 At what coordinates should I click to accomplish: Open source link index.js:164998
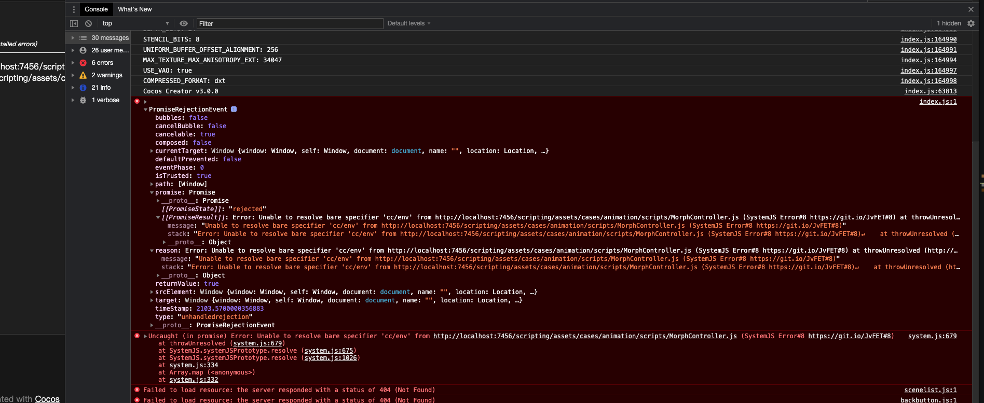coord(928,81)
